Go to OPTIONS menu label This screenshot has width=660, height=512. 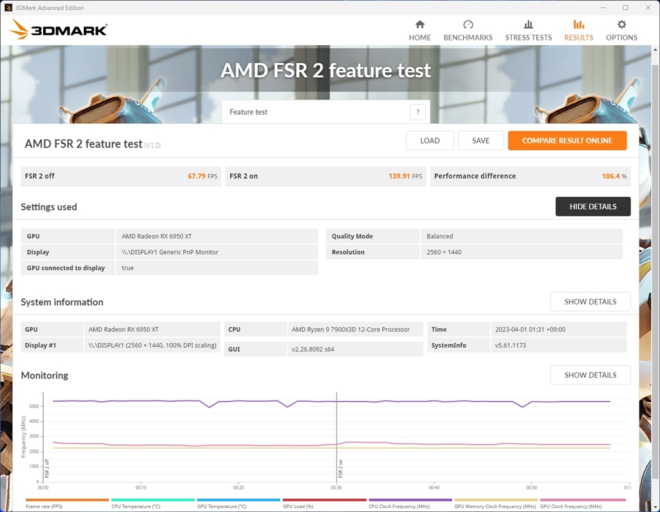click(x=621, y=37)
